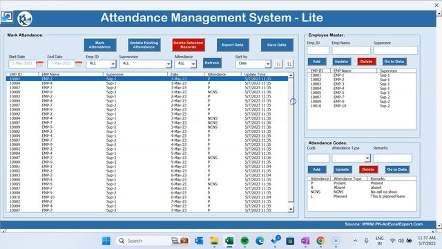Click the Emp Name input field

352,50
